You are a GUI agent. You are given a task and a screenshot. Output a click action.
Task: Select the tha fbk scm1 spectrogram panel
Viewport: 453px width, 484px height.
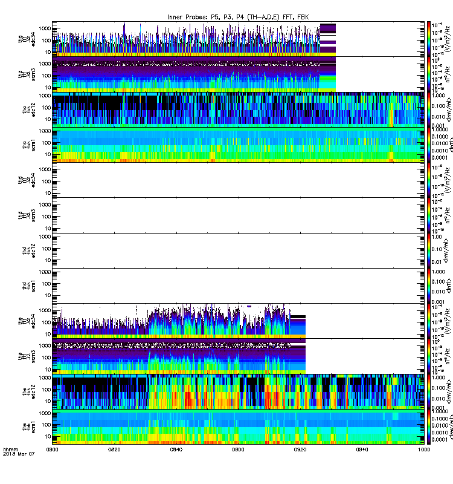[238, 145]
